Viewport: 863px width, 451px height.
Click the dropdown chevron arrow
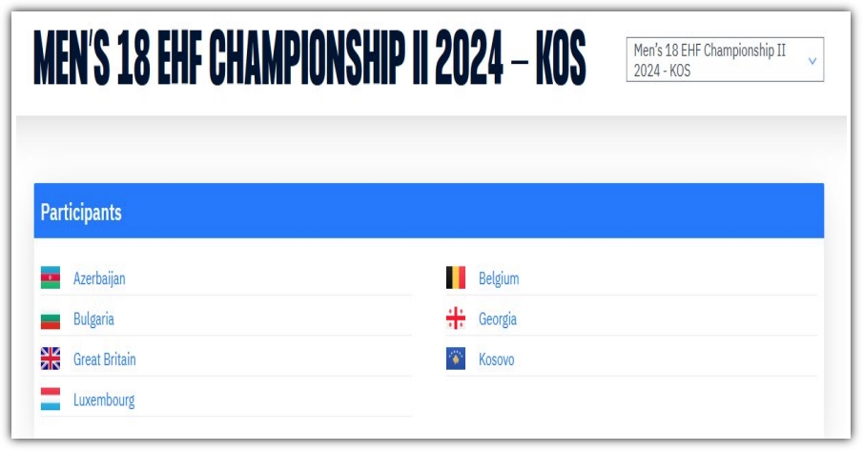coord(812,60)
